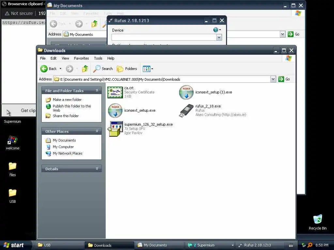The image size is (334, 250).
Task: Collapse the Other Places panel
Action: pyautogui.click(x=97, y=132)
